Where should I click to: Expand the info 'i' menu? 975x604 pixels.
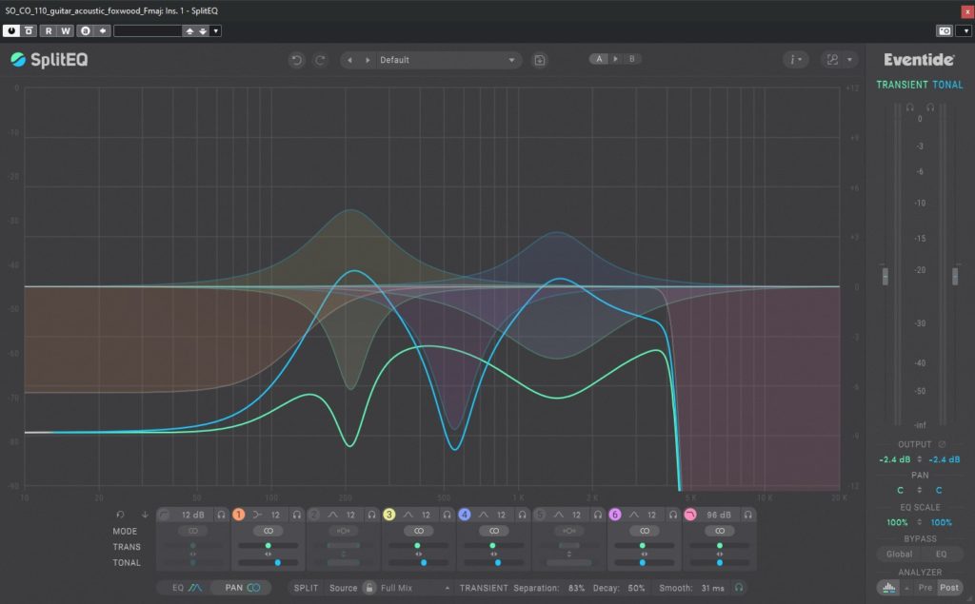point(795,60)
